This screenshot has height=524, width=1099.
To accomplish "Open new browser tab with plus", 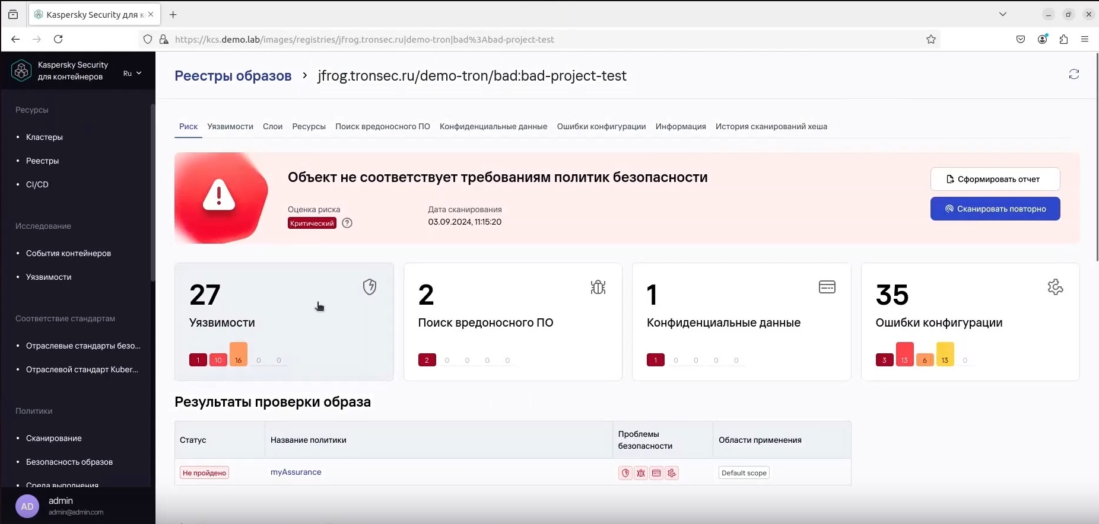I will click(173, 14).
